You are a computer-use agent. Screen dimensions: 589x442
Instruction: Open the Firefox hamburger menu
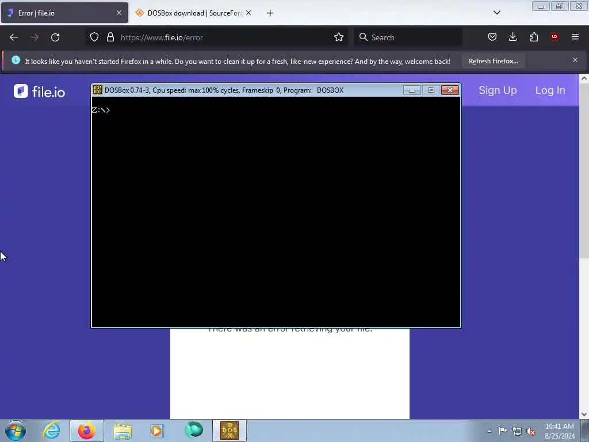click(575, 37)
